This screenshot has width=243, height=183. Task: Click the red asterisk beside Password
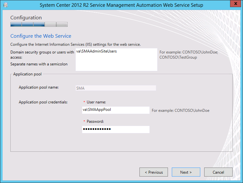pyautogui.click(x=84, y=121)
